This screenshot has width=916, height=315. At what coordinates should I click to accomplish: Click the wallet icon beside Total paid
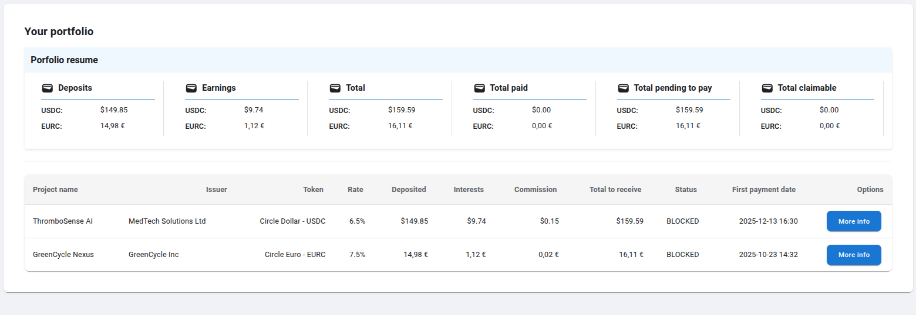tap(479, 88)
